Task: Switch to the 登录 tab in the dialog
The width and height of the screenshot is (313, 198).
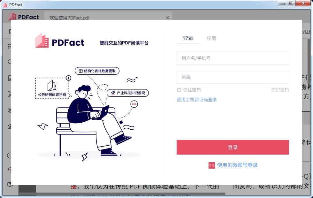Action: [188, 38]
